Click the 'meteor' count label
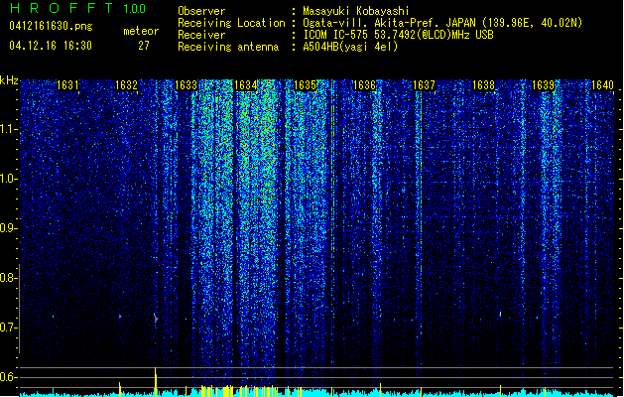624x397 pixels. tap(141, 31)
